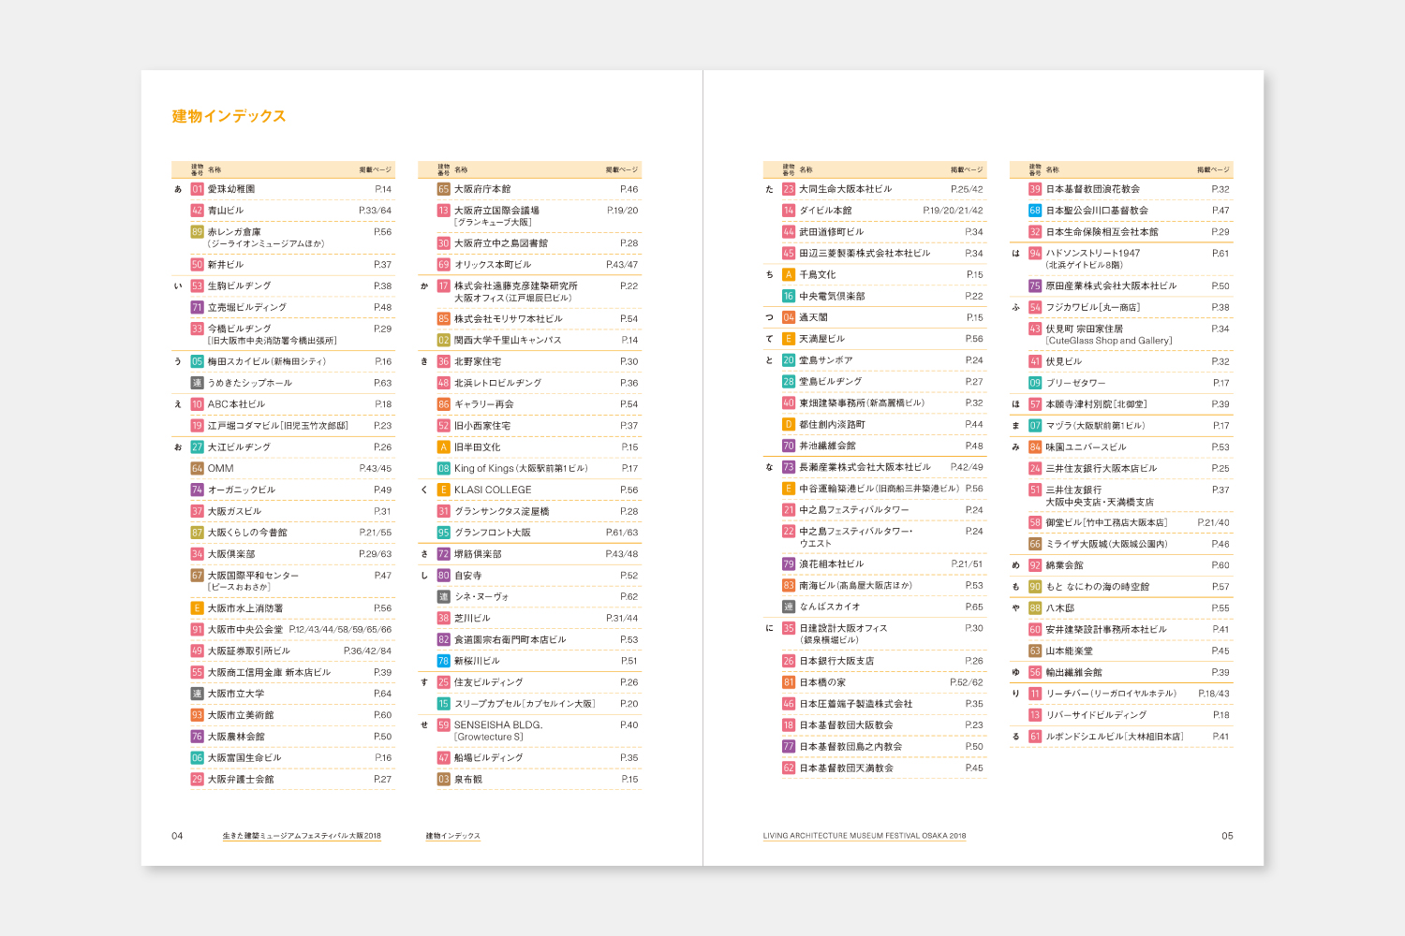The height and width of the screenshot is (936, 1405).
Task: Click the 日本橋の家 entry name
Action: tap(822, 682)
